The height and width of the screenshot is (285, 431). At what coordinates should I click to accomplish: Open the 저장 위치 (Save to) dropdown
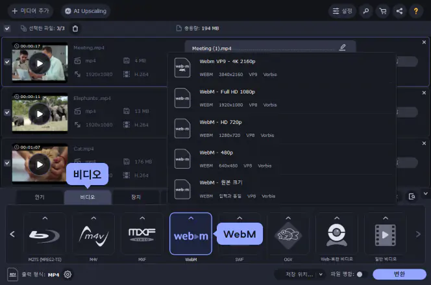[x=300, y=274]
